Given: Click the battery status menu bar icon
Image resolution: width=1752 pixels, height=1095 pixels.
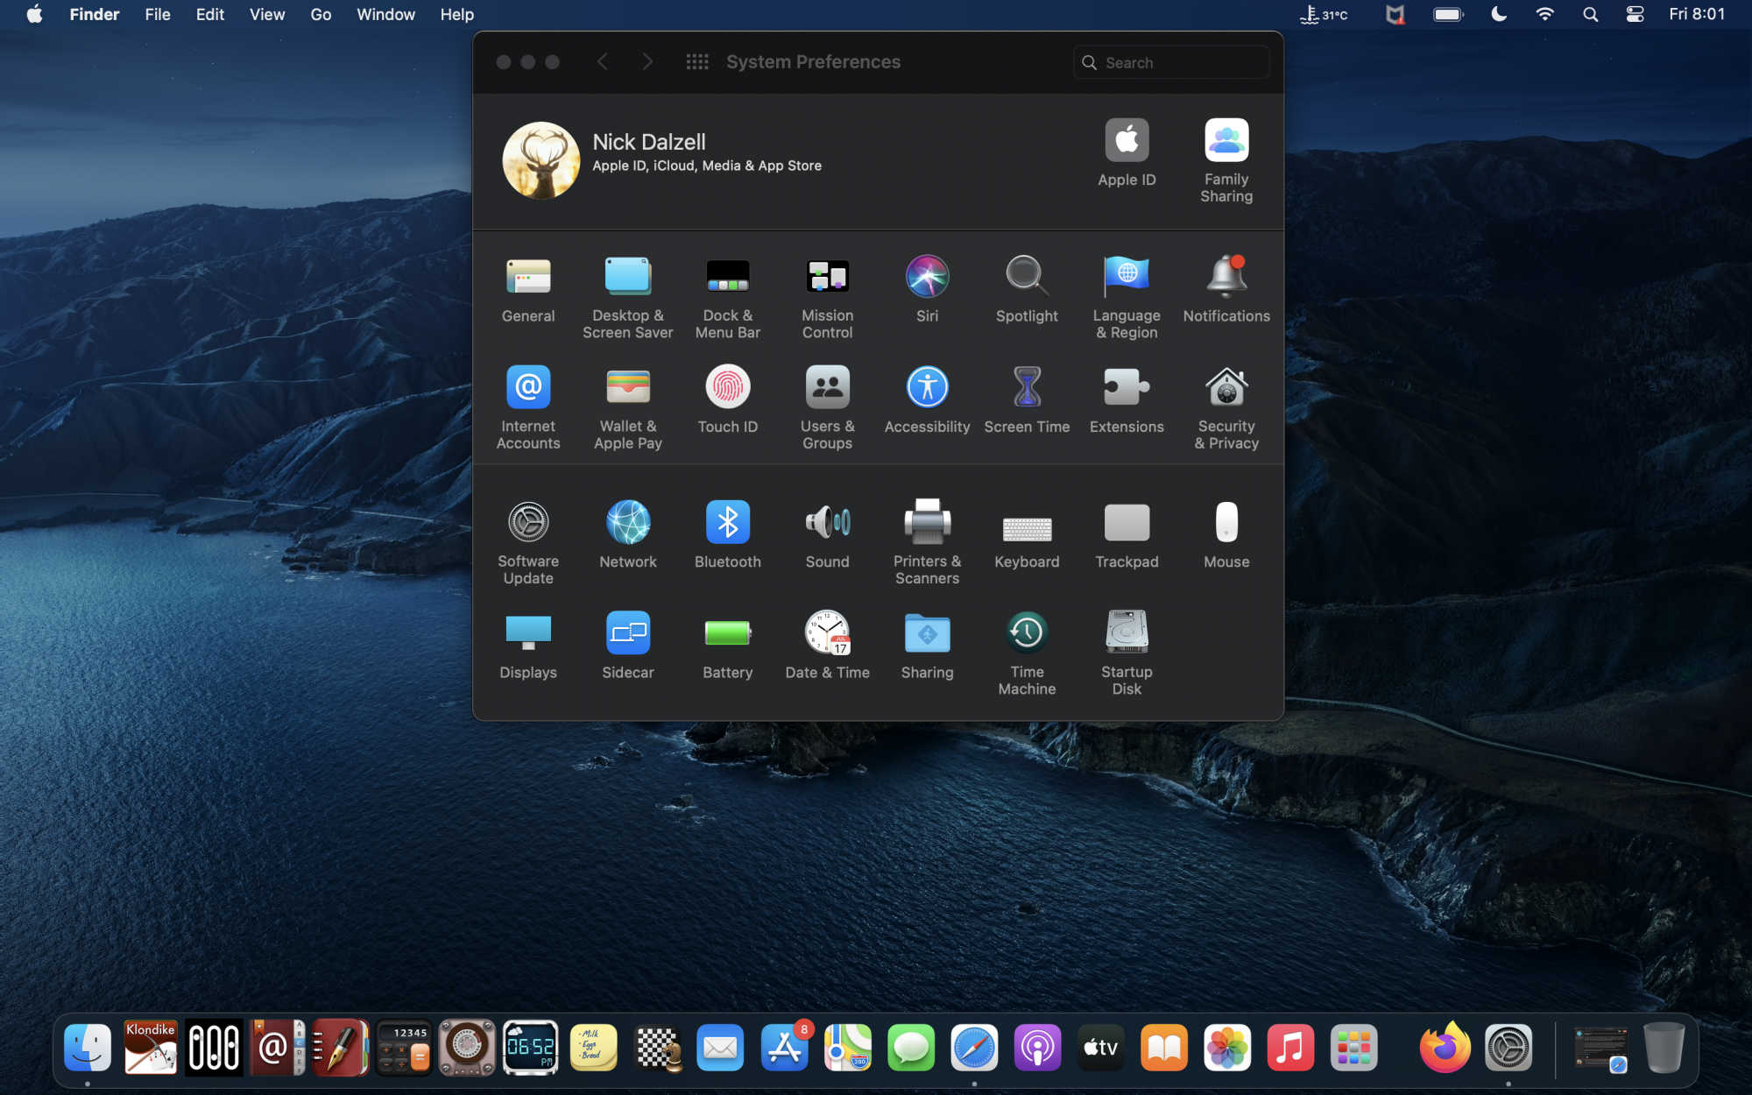Looking at the screenshot, I should tap(1448, 14).
